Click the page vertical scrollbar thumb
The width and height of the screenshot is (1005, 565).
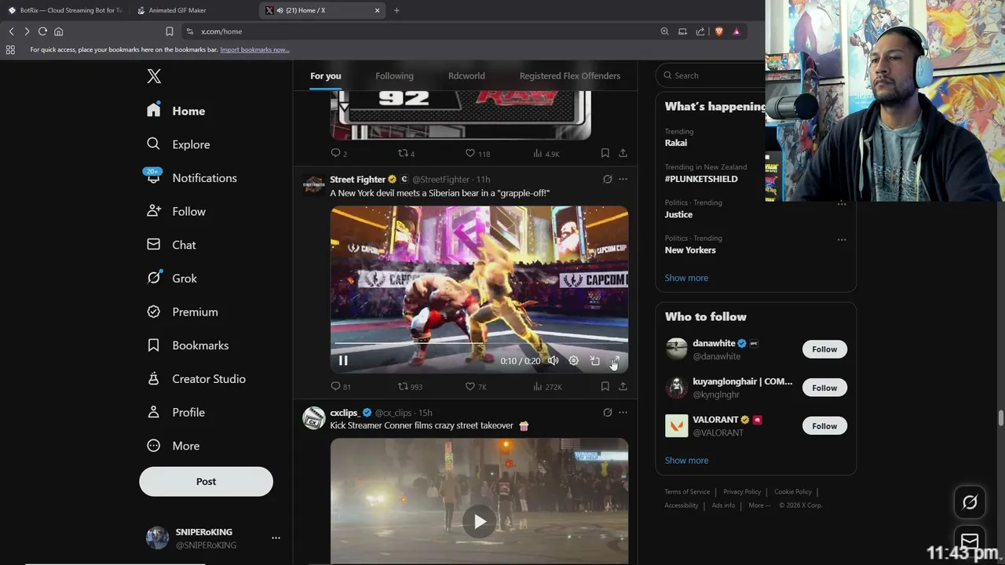coord(1000,417)
